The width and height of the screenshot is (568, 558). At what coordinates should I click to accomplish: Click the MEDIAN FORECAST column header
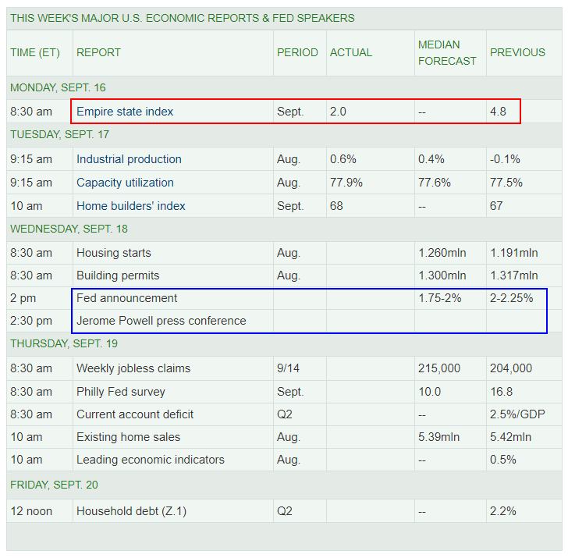pyautogui.click(x=447, y=53)
